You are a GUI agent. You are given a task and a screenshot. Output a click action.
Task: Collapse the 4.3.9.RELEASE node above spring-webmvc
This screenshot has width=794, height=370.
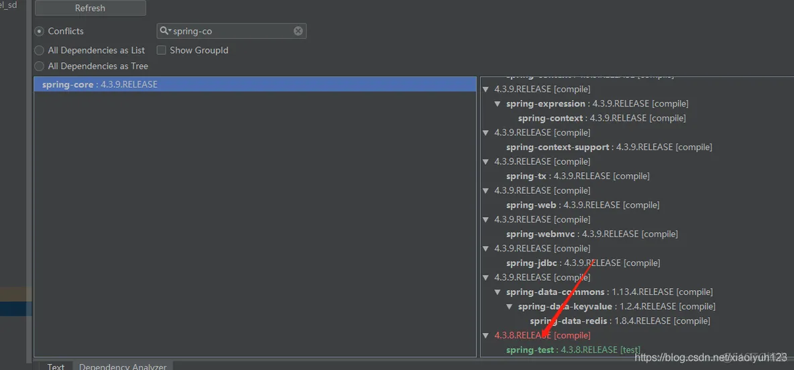click(x=486, y=219)
